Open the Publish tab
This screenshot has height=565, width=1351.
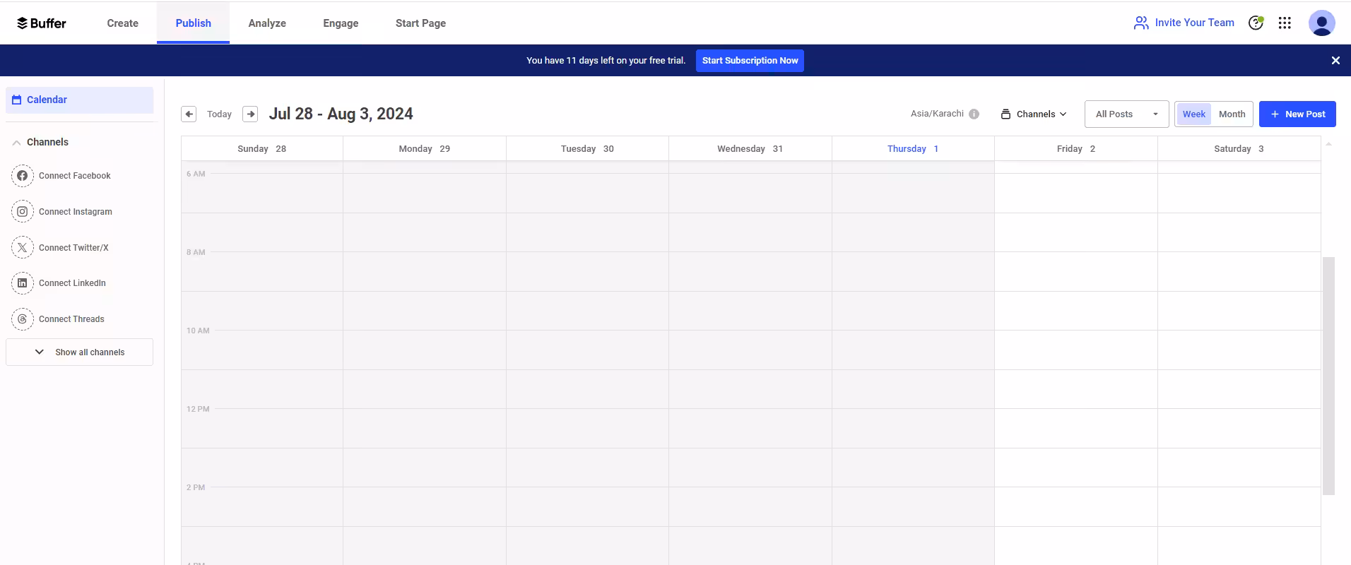tap(193, 23)
